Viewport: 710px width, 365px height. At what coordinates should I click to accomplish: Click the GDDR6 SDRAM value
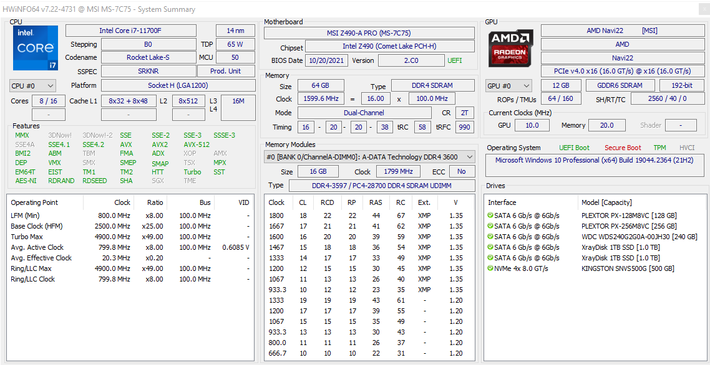[x=620, y=85]
